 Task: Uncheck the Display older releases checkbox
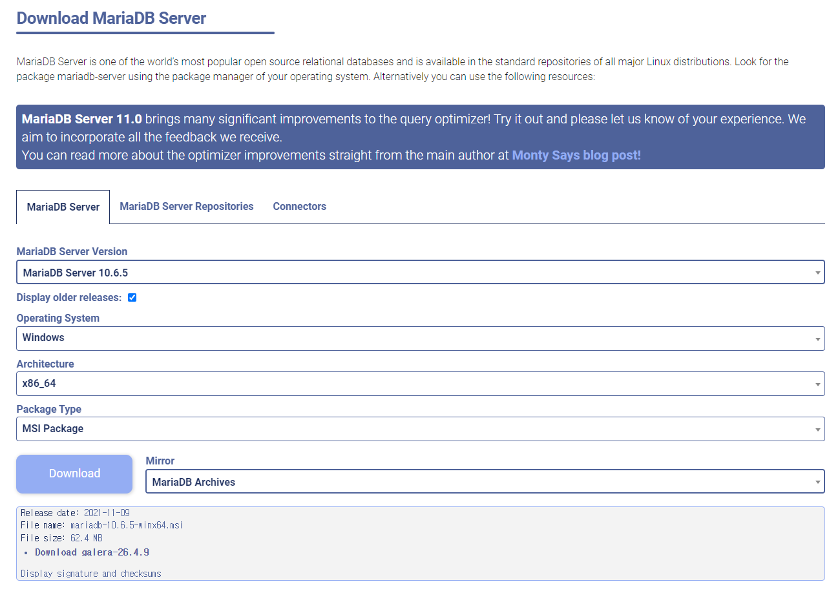click(132, 298)
